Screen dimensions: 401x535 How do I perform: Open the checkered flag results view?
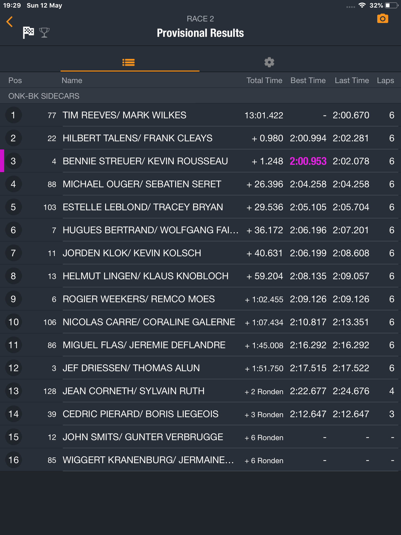(28, 33)
